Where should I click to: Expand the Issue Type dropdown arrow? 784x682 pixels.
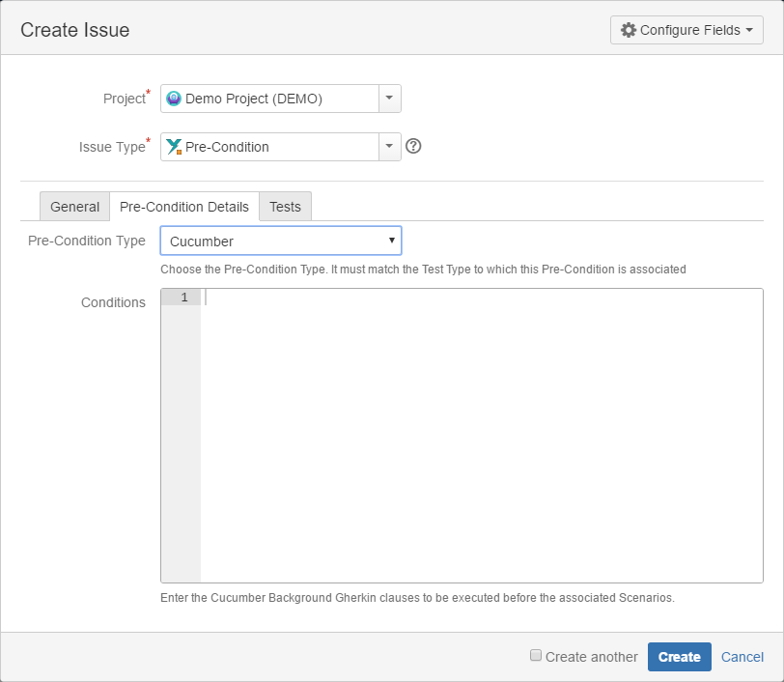(x=389, y=147)
